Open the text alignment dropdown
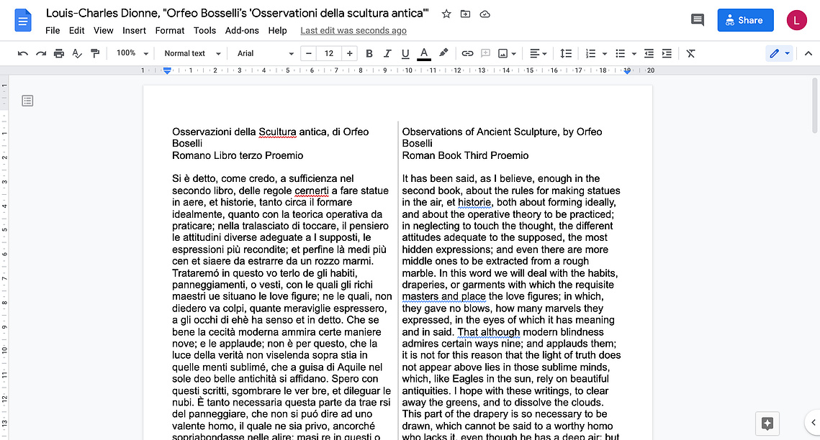The image size is (820, 440). [x=538, y=53]
